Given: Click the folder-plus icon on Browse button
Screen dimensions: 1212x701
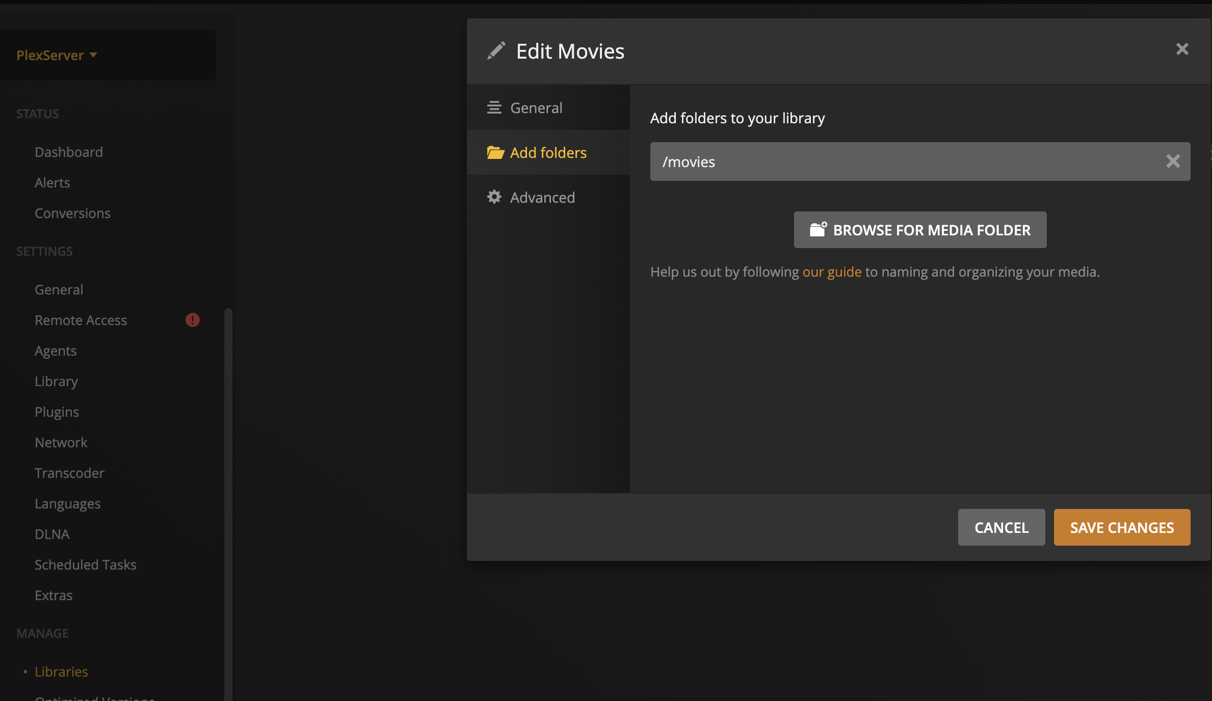Looking at the screenshot, I should (x=818, y=230).
